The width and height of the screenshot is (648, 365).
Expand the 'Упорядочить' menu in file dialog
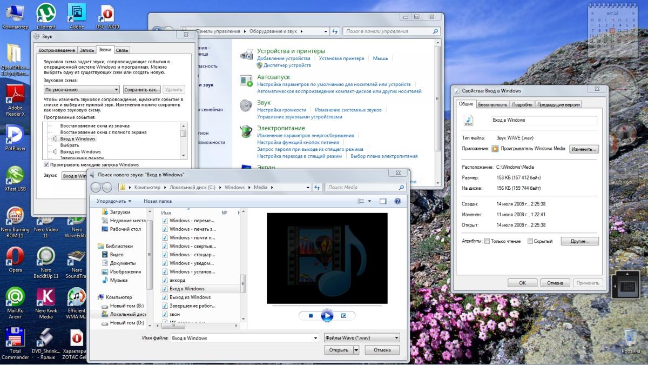point(114,201)
